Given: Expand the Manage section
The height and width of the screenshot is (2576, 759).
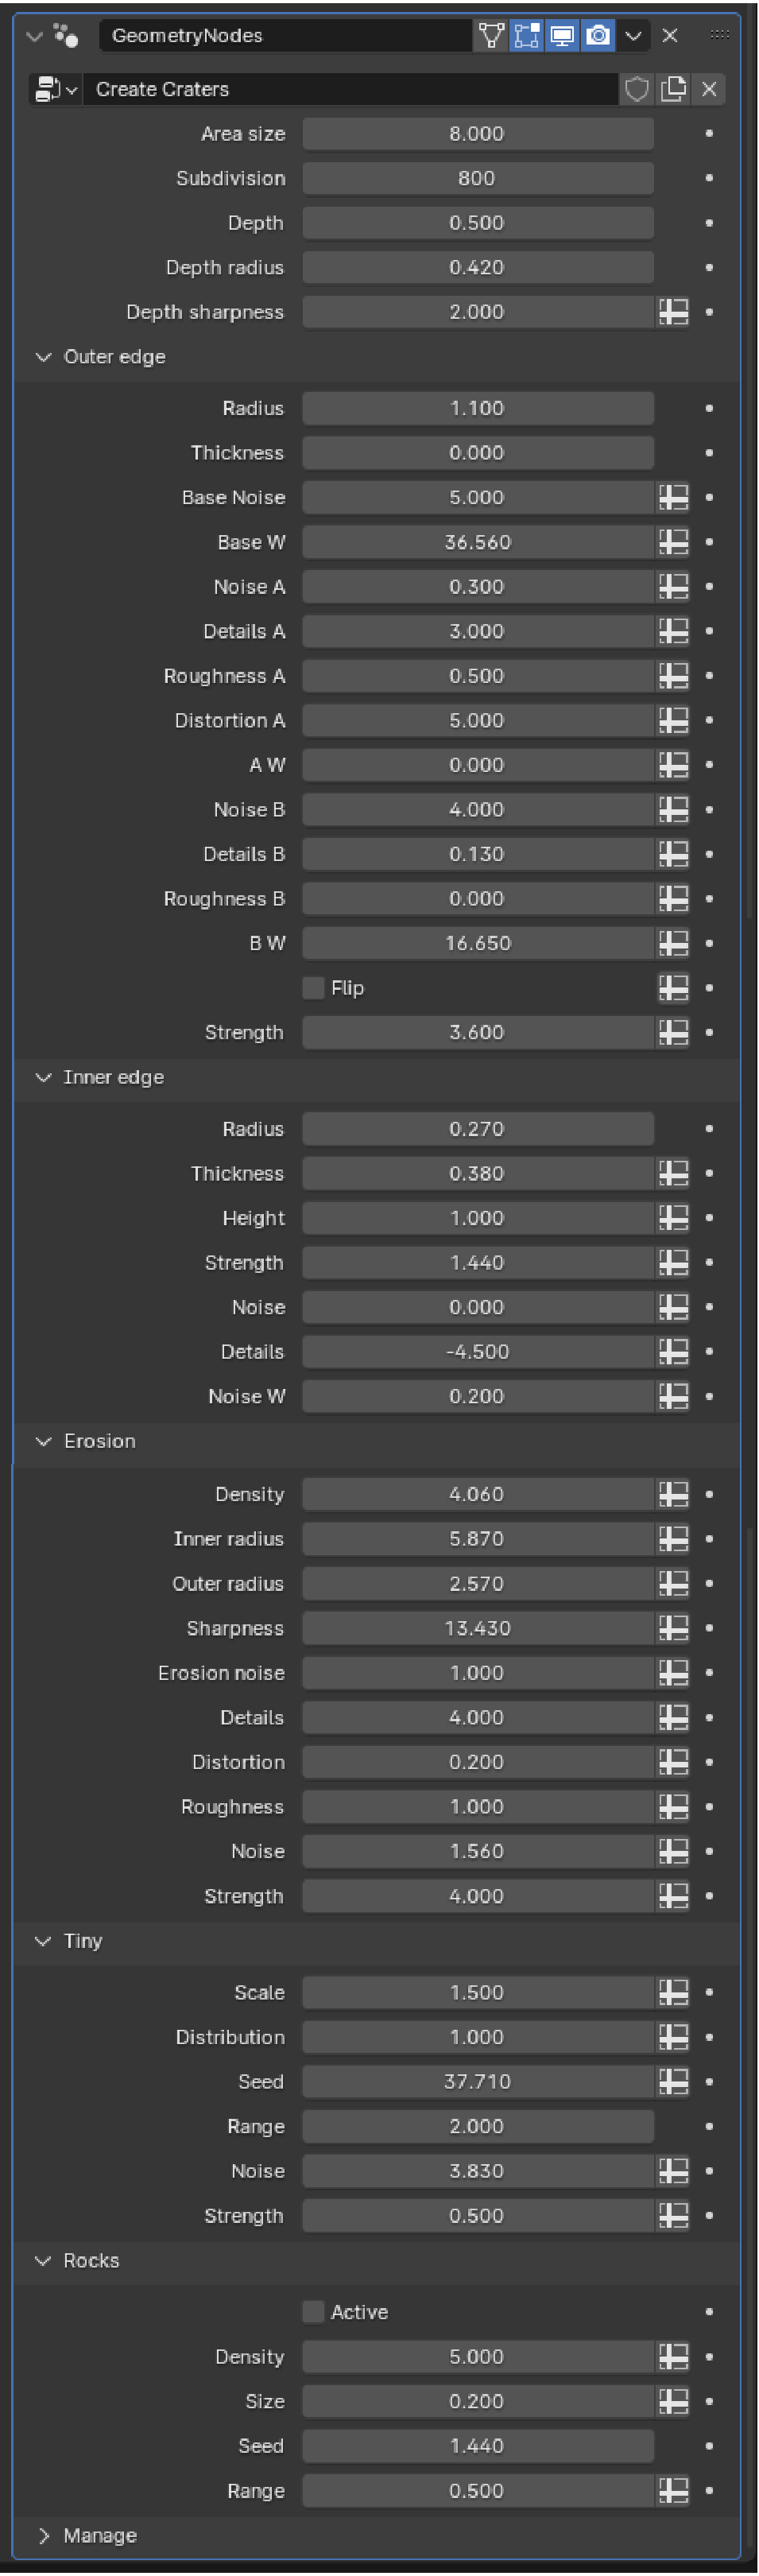Looking at the screenshot, I should click(x=43, y=2535).
